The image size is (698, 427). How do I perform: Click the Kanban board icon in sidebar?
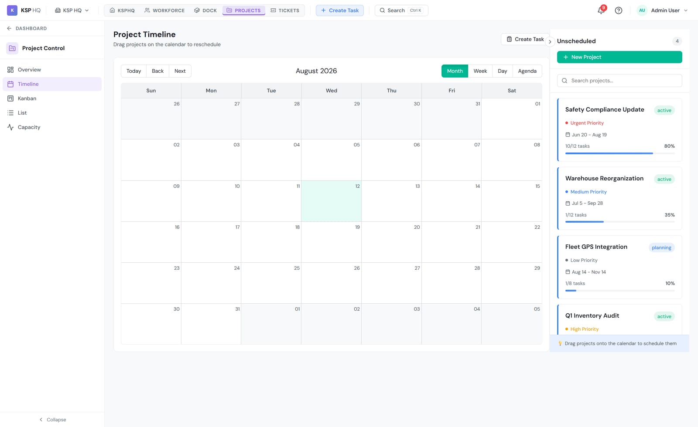click(10, 98)
